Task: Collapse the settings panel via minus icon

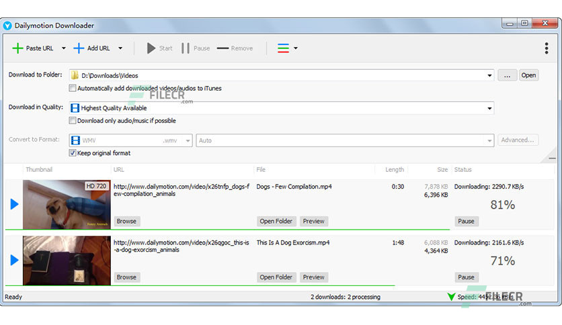Action: pos(552,158)
